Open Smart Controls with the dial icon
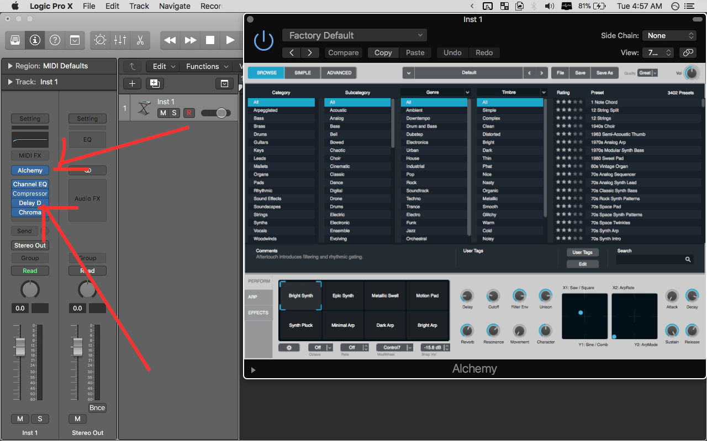 (x=100, y=40)
